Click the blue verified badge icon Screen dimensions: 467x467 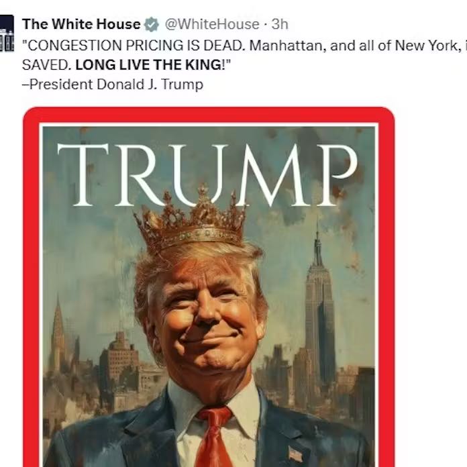click(x=152, y=24)
